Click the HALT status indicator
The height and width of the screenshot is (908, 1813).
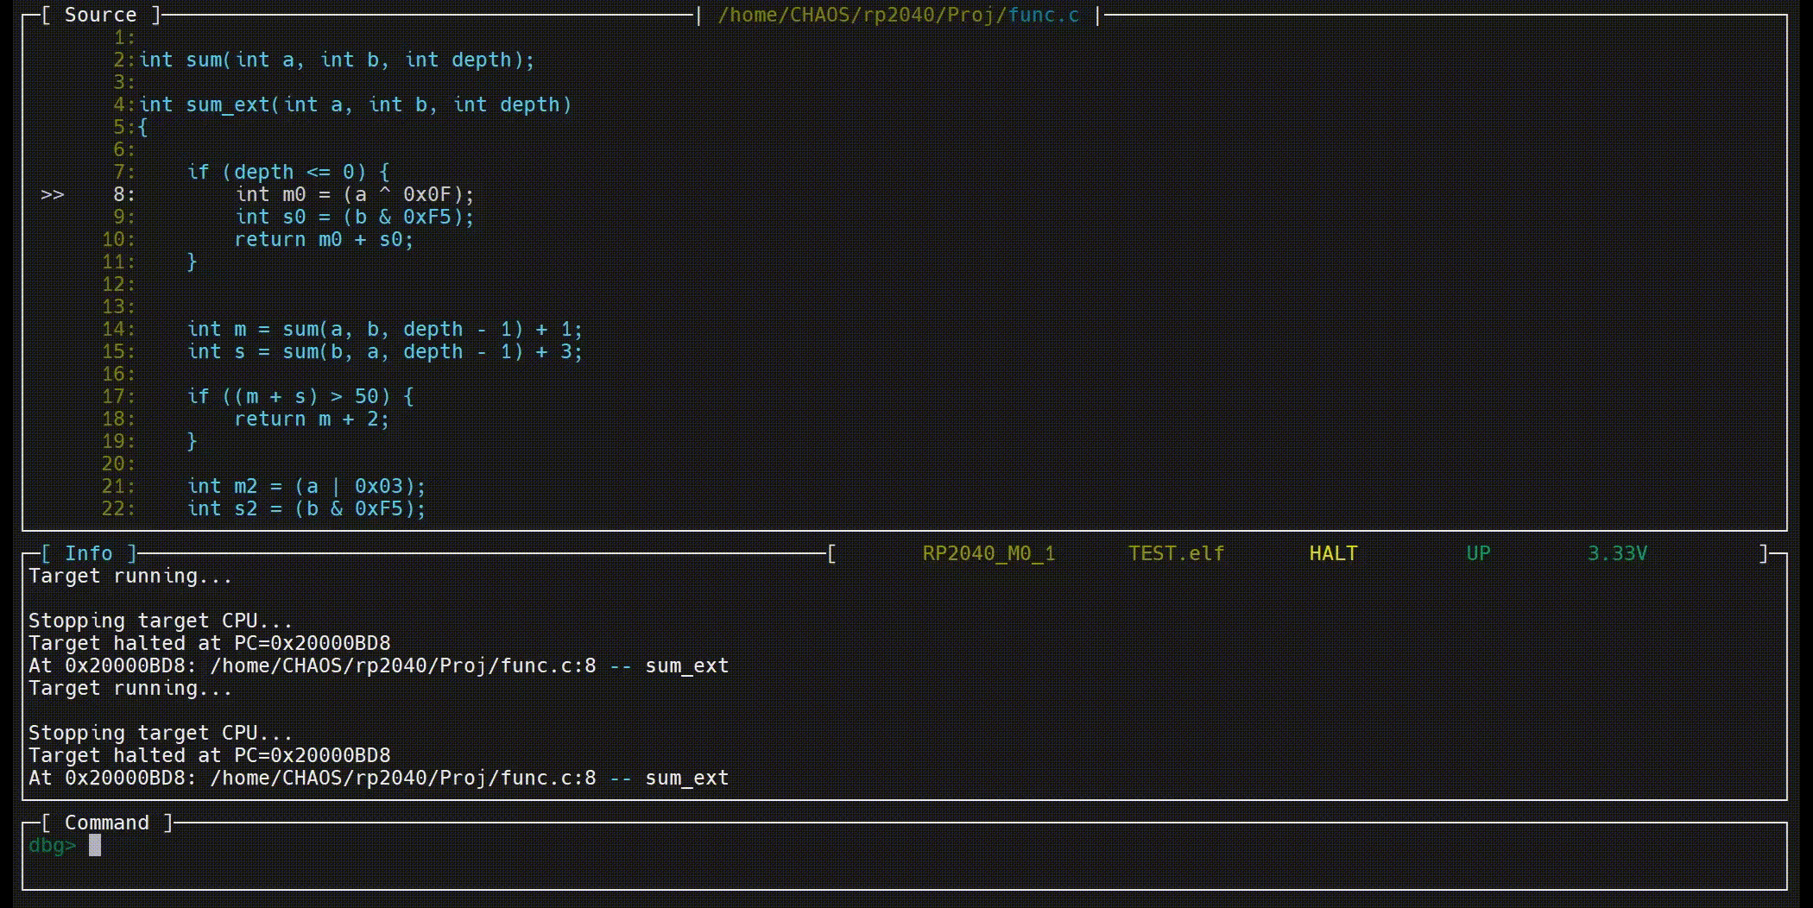tap(1333, 553)
